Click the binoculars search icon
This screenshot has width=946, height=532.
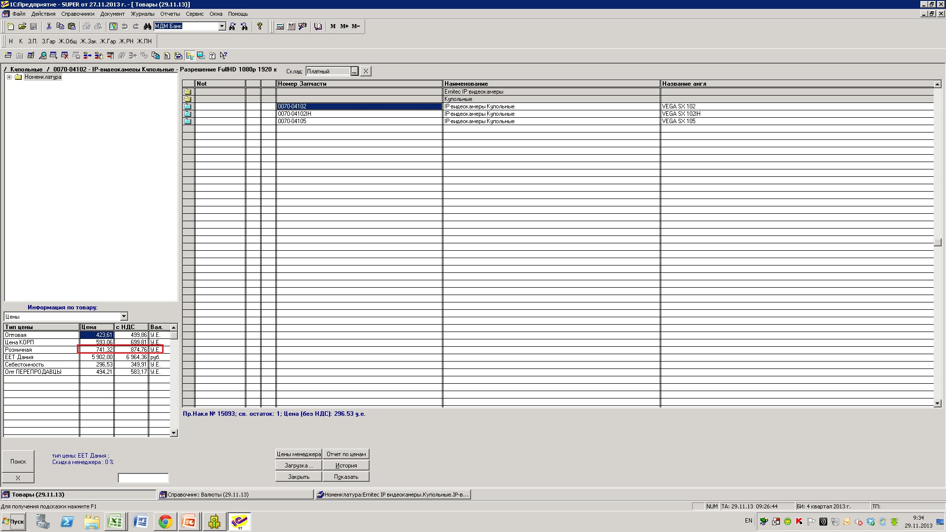147,27
